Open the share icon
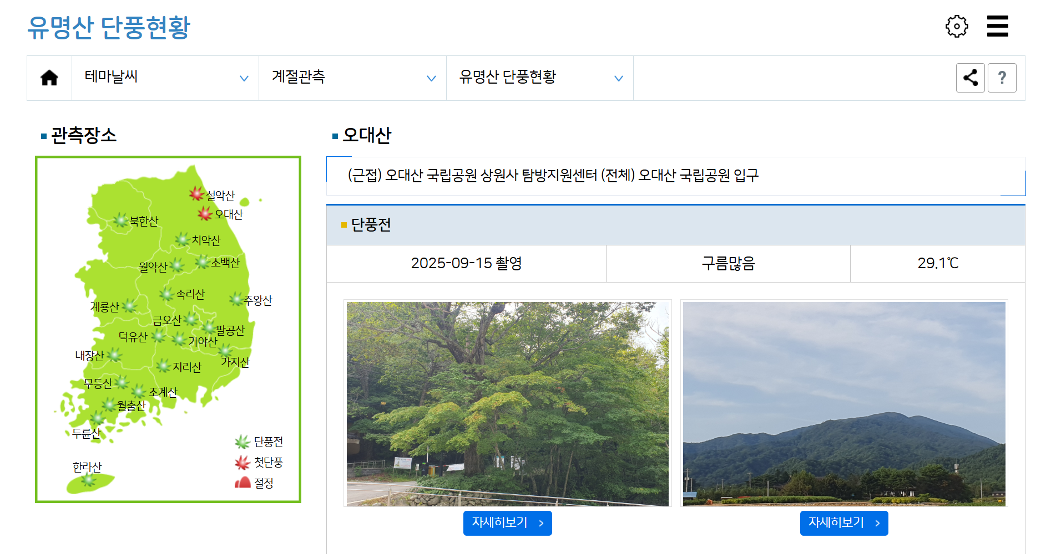 970,78
